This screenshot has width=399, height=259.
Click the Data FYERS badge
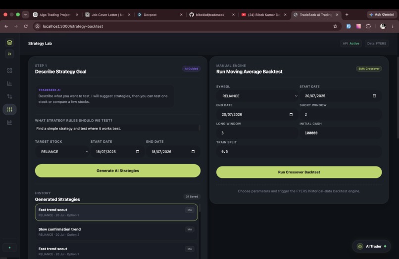pos(377,43)
